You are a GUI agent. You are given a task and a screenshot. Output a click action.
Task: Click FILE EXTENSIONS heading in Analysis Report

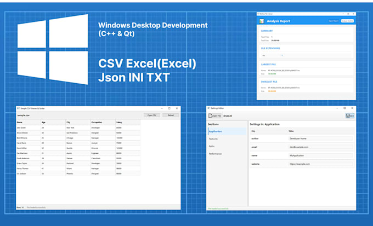(x=270, y=48)
